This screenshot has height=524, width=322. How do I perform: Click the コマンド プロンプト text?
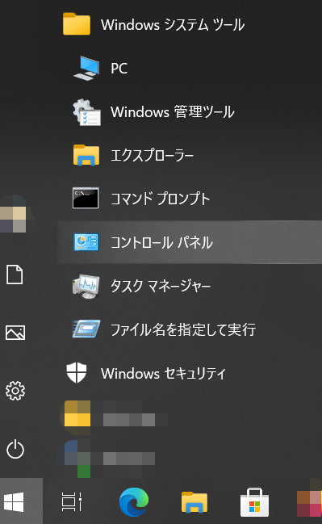(x=160, y=199)
